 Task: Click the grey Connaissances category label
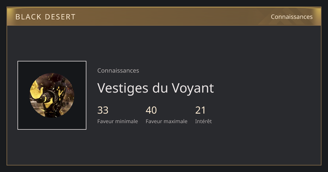click(118, 70)
